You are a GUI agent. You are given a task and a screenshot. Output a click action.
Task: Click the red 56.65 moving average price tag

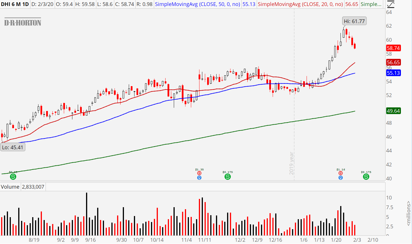coord(393,62)
